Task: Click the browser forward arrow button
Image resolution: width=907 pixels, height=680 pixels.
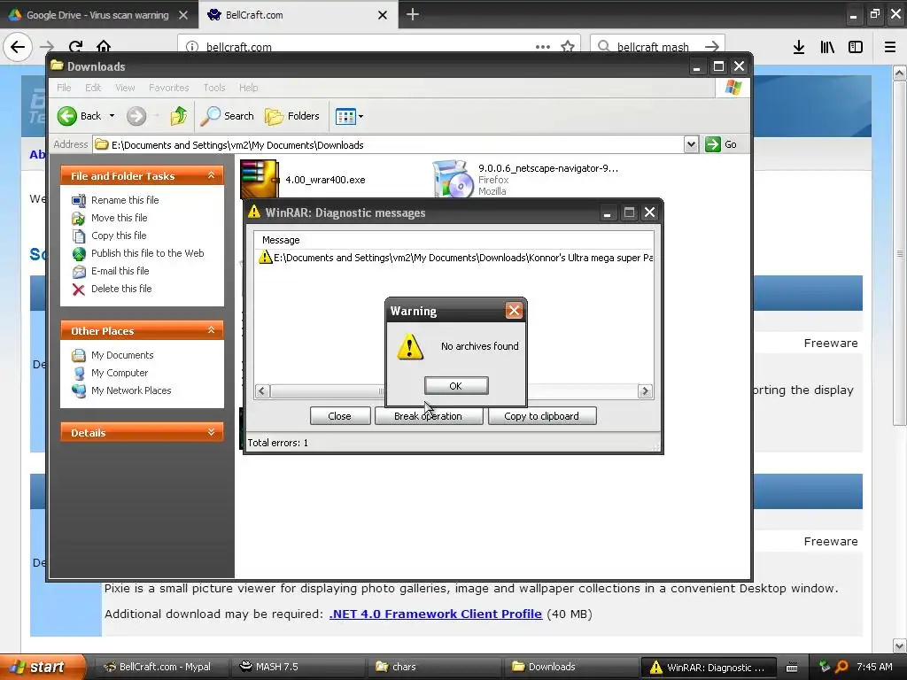Action: tap(47, 47)
